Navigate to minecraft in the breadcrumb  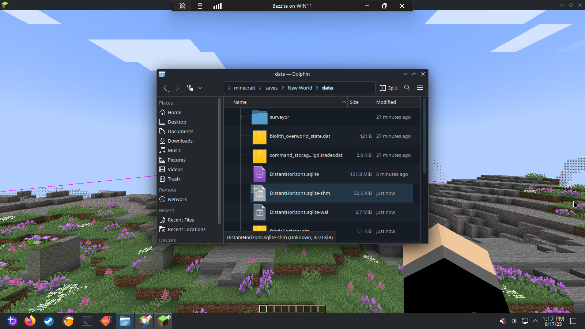[245, 88]
